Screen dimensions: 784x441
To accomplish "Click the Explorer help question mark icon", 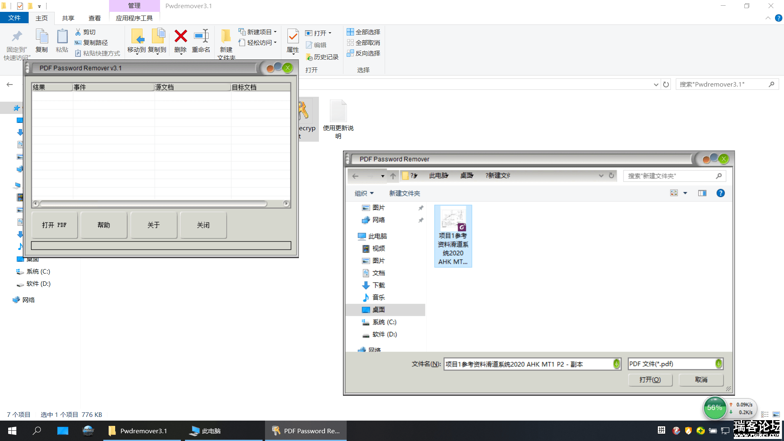I will pos(779,18).
